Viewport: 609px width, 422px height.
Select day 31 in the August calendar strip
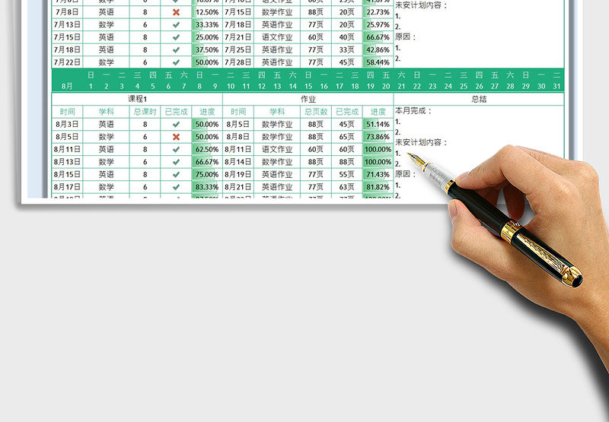click(x=557, y=87)
